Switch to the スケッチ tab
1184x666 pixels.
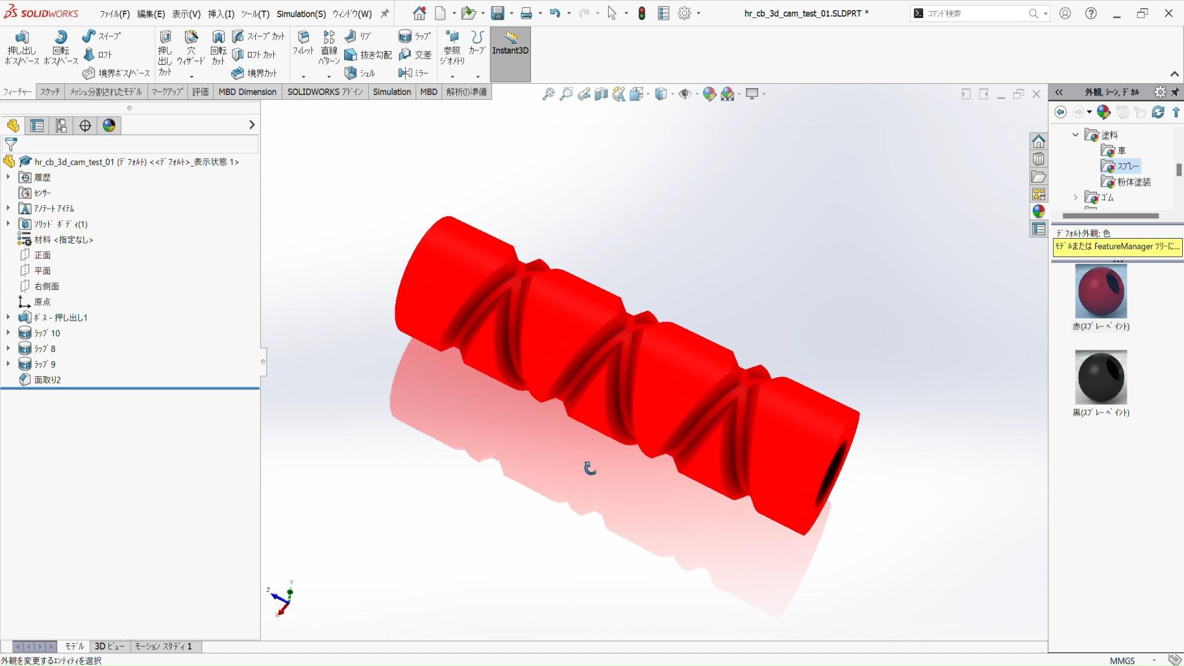point(50,92)
